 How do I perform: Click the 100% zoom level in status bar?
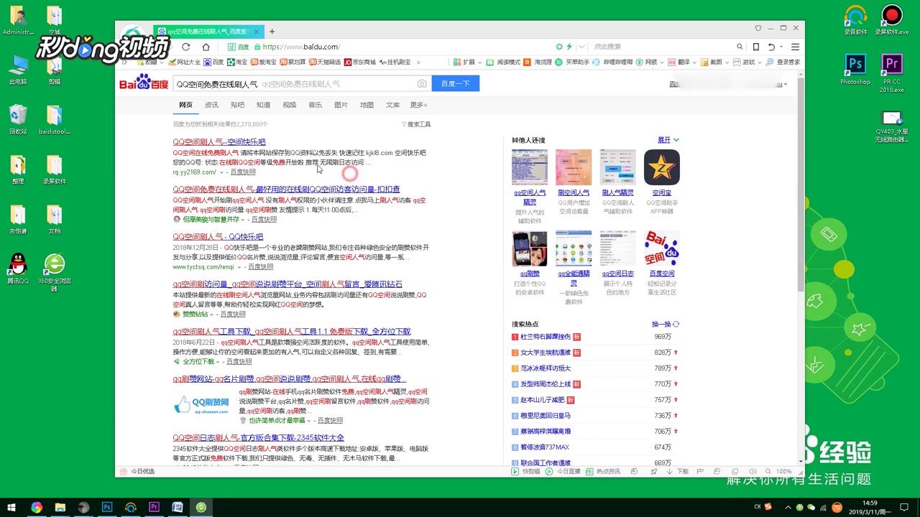(x=784, y=472)
